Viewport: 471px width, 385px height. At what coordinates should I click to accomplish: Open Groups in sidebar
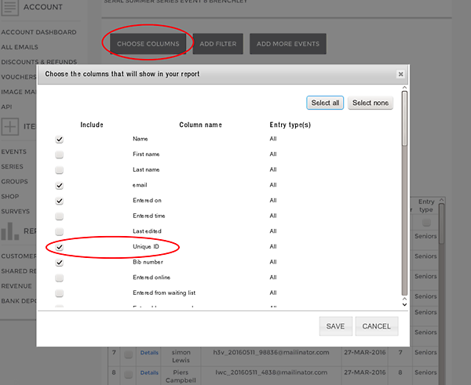[x=14, y=182]
